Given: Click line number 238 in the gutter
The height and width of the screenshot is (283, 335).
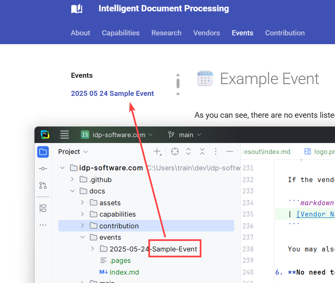Looking at the screenshot, I should (x=248, y=249).
